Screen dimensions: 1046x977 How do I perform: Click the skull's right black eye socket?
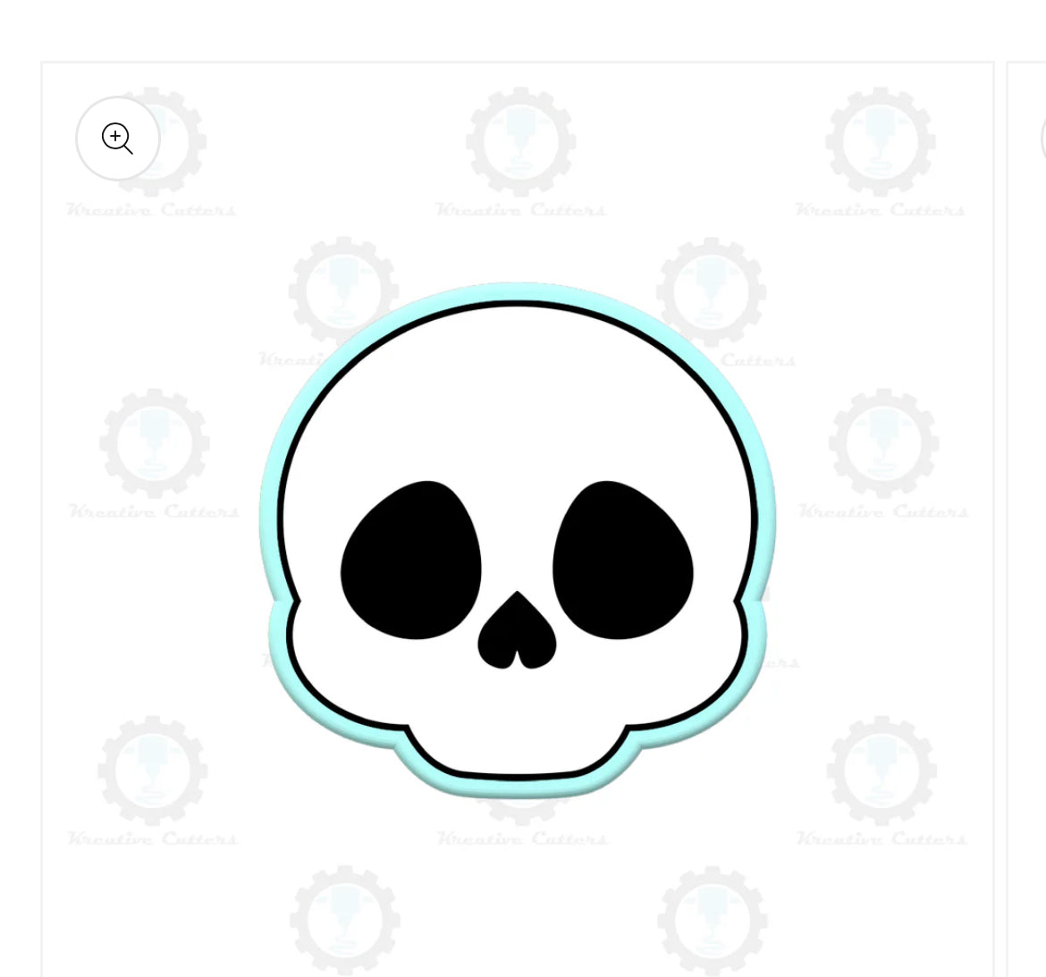pyautogui.click(x=622, y=560)
